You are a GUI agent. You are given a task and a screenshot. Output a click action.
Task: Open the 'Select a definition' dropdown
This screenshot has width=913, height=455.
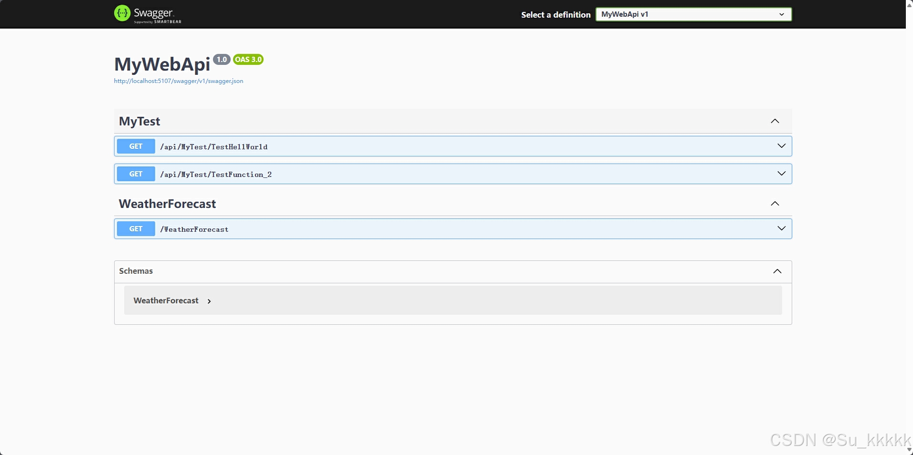[693, 14]
